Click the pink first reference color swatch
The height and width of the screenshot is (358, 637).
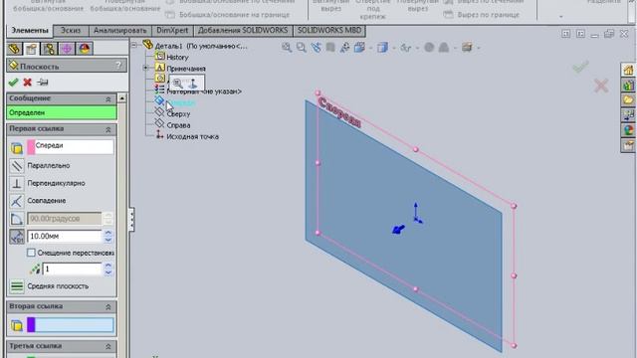(x=31, y=146)
